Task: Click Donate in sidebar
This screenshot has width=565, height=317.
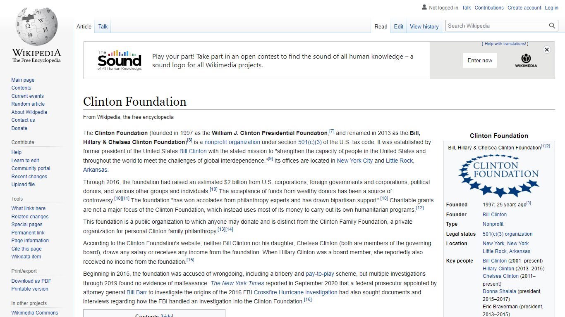Action: tap(19, 128)
